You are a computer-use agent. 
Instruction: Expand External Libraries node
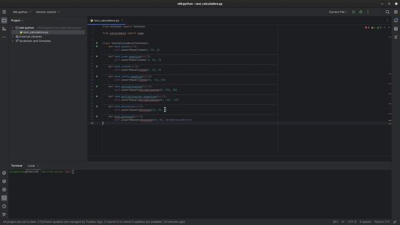[x=12, y=37]
